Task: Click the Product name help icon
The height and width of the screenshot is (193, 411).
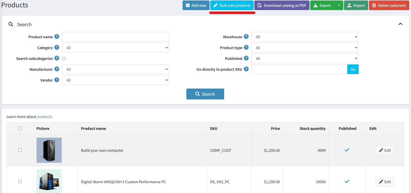Action: [x=57, y=36]
